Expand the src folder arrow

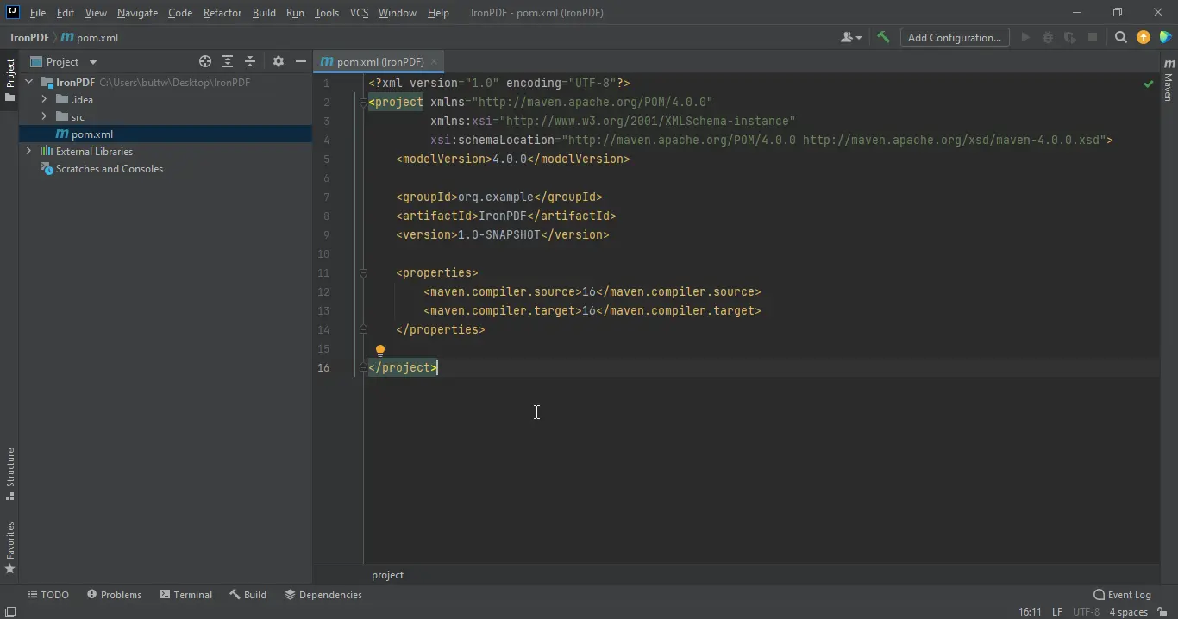pyautogui.click(x=44, y=117)
